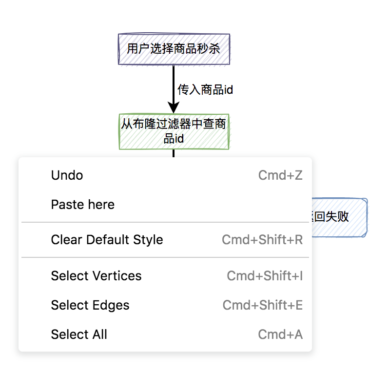Choose Select Vertices from the context menu
Viewport: 388px width, 377px height.
(x=96, y=276)
